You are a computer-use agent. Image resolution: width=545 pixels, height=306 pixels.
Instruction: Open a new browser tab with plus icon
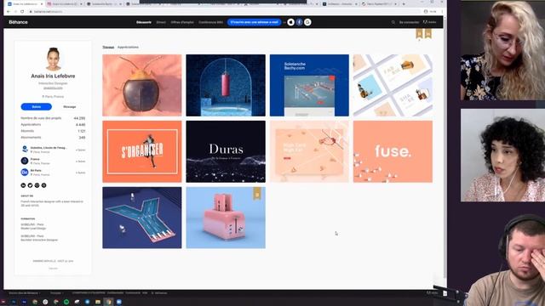click(x=404, y=3)
